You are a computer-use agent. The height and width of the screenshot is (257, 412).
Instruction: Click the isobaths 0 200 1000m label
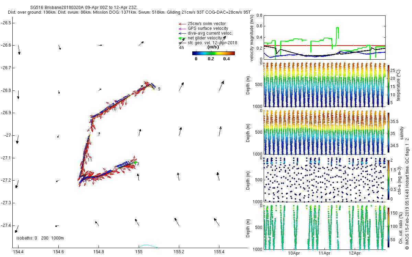40,238
